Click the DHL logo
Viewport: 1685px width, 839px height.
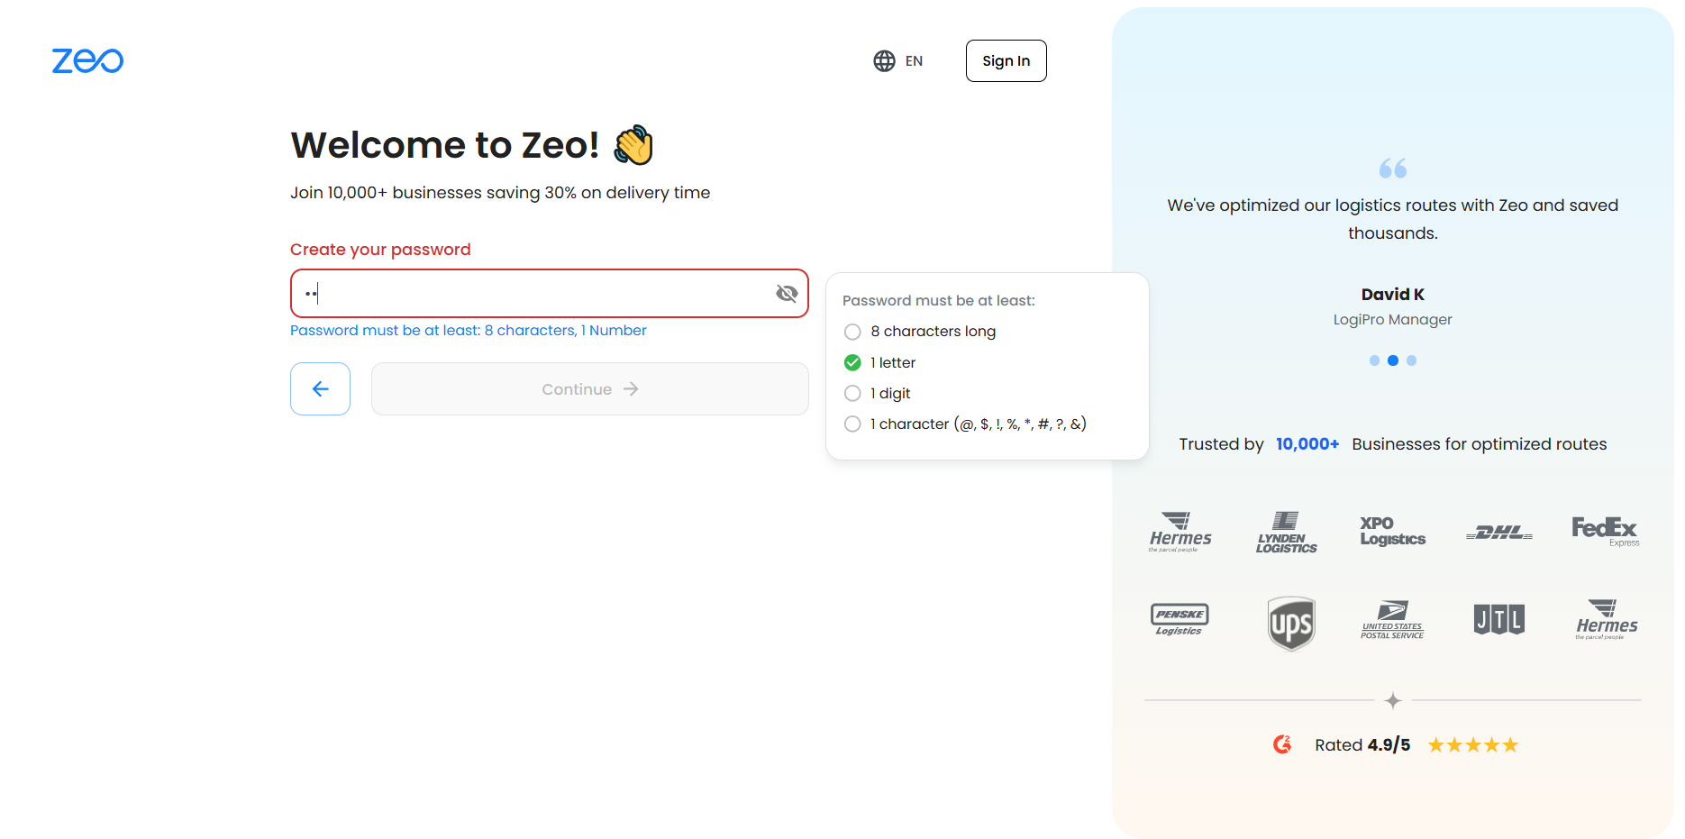(1498, 532)
